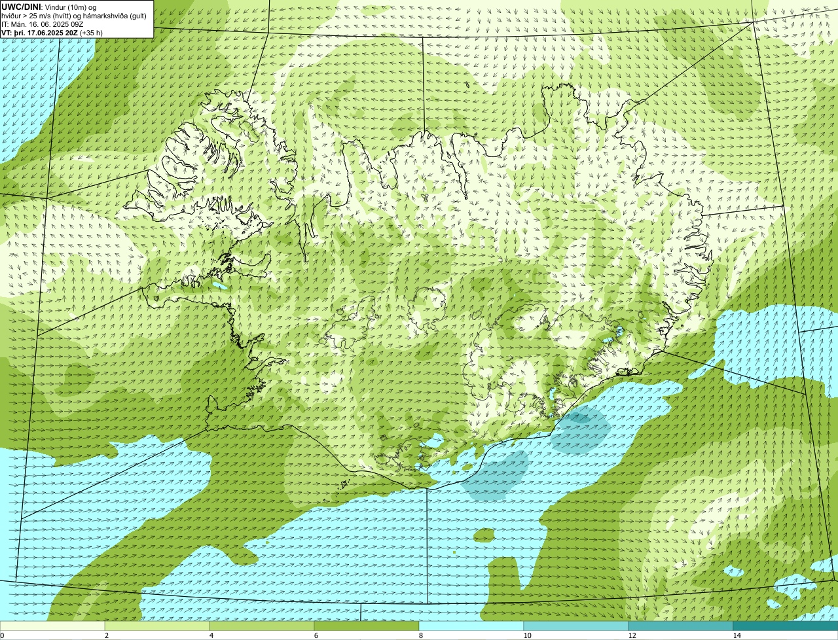The height and width of the screenshot is (640, 838).
Task: Click the "IT: Mán. 16. 06. 2025 09Z" line
Action: click(43, 24)
